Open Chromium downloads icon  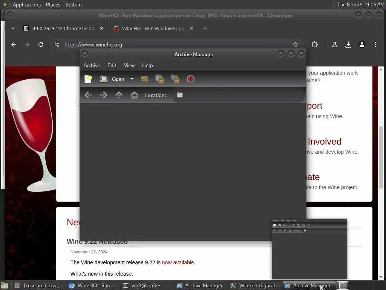[348, 45]
